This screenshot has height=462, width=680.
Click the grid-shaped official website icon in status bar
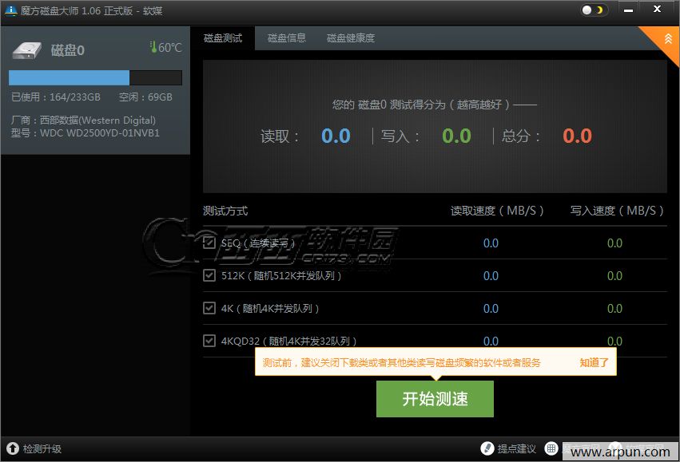551,448
